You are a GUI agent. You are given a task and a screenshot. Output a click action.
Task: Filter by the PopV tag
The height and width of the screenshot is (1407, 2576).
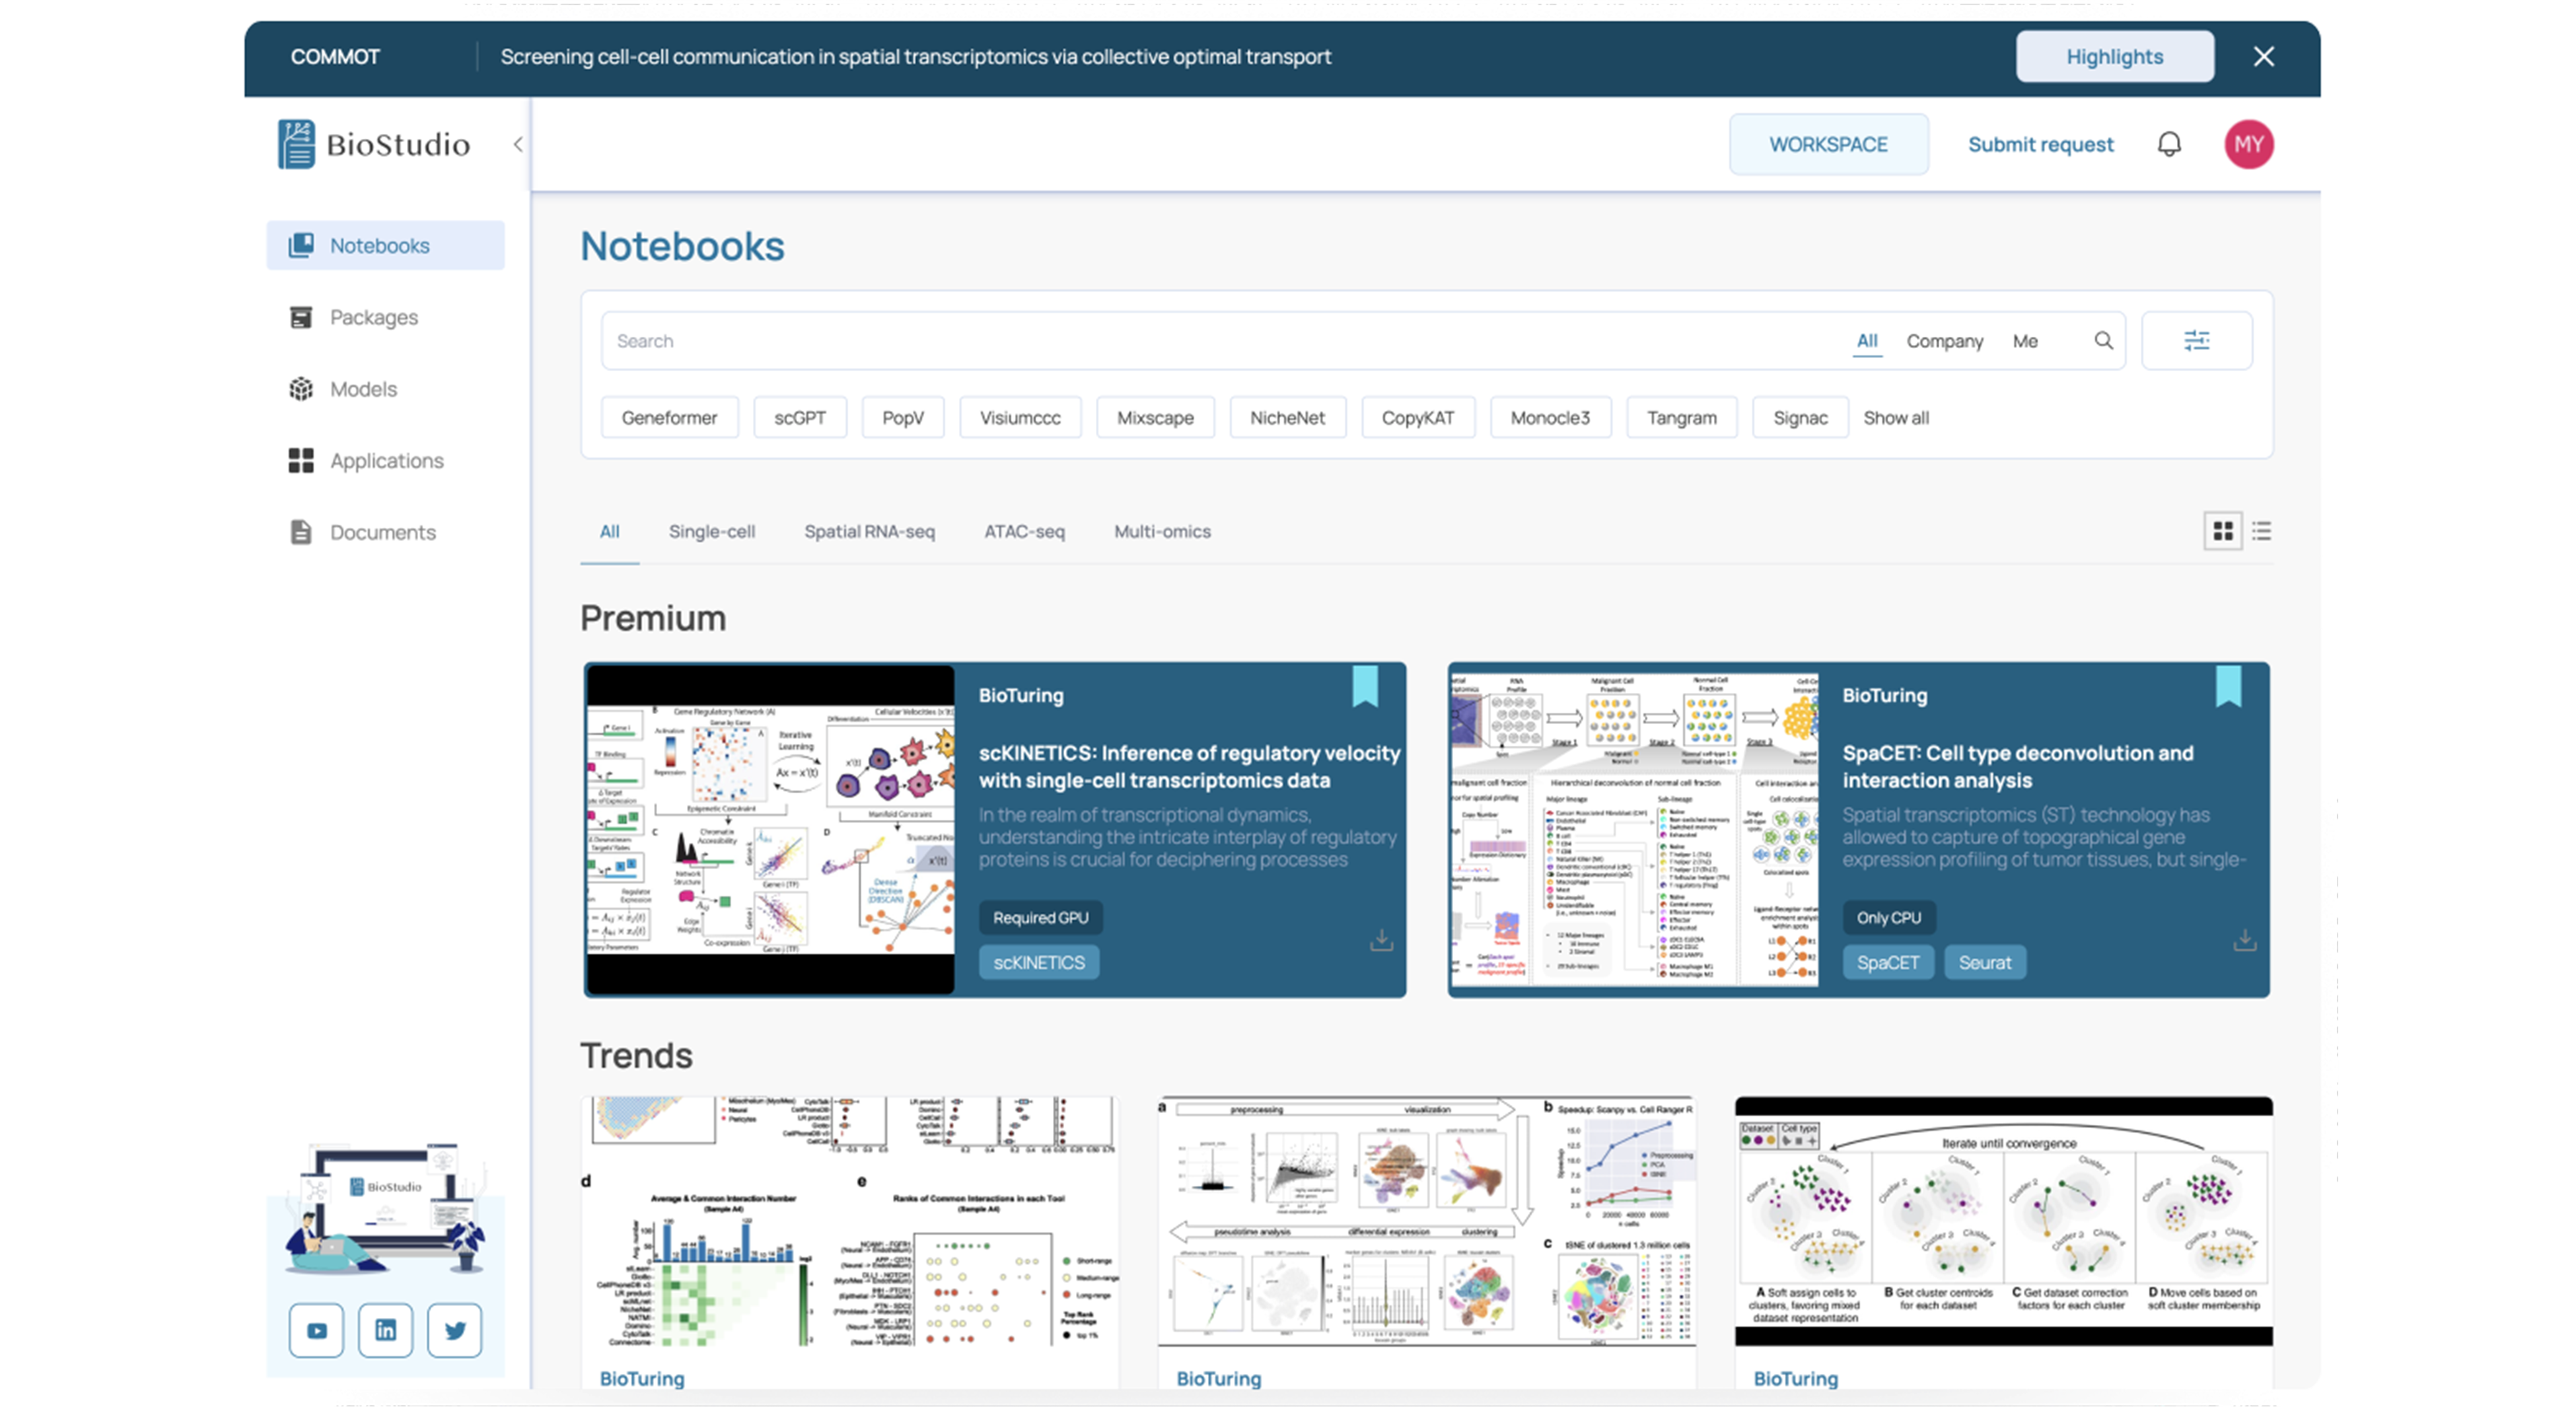pos(903,418)
